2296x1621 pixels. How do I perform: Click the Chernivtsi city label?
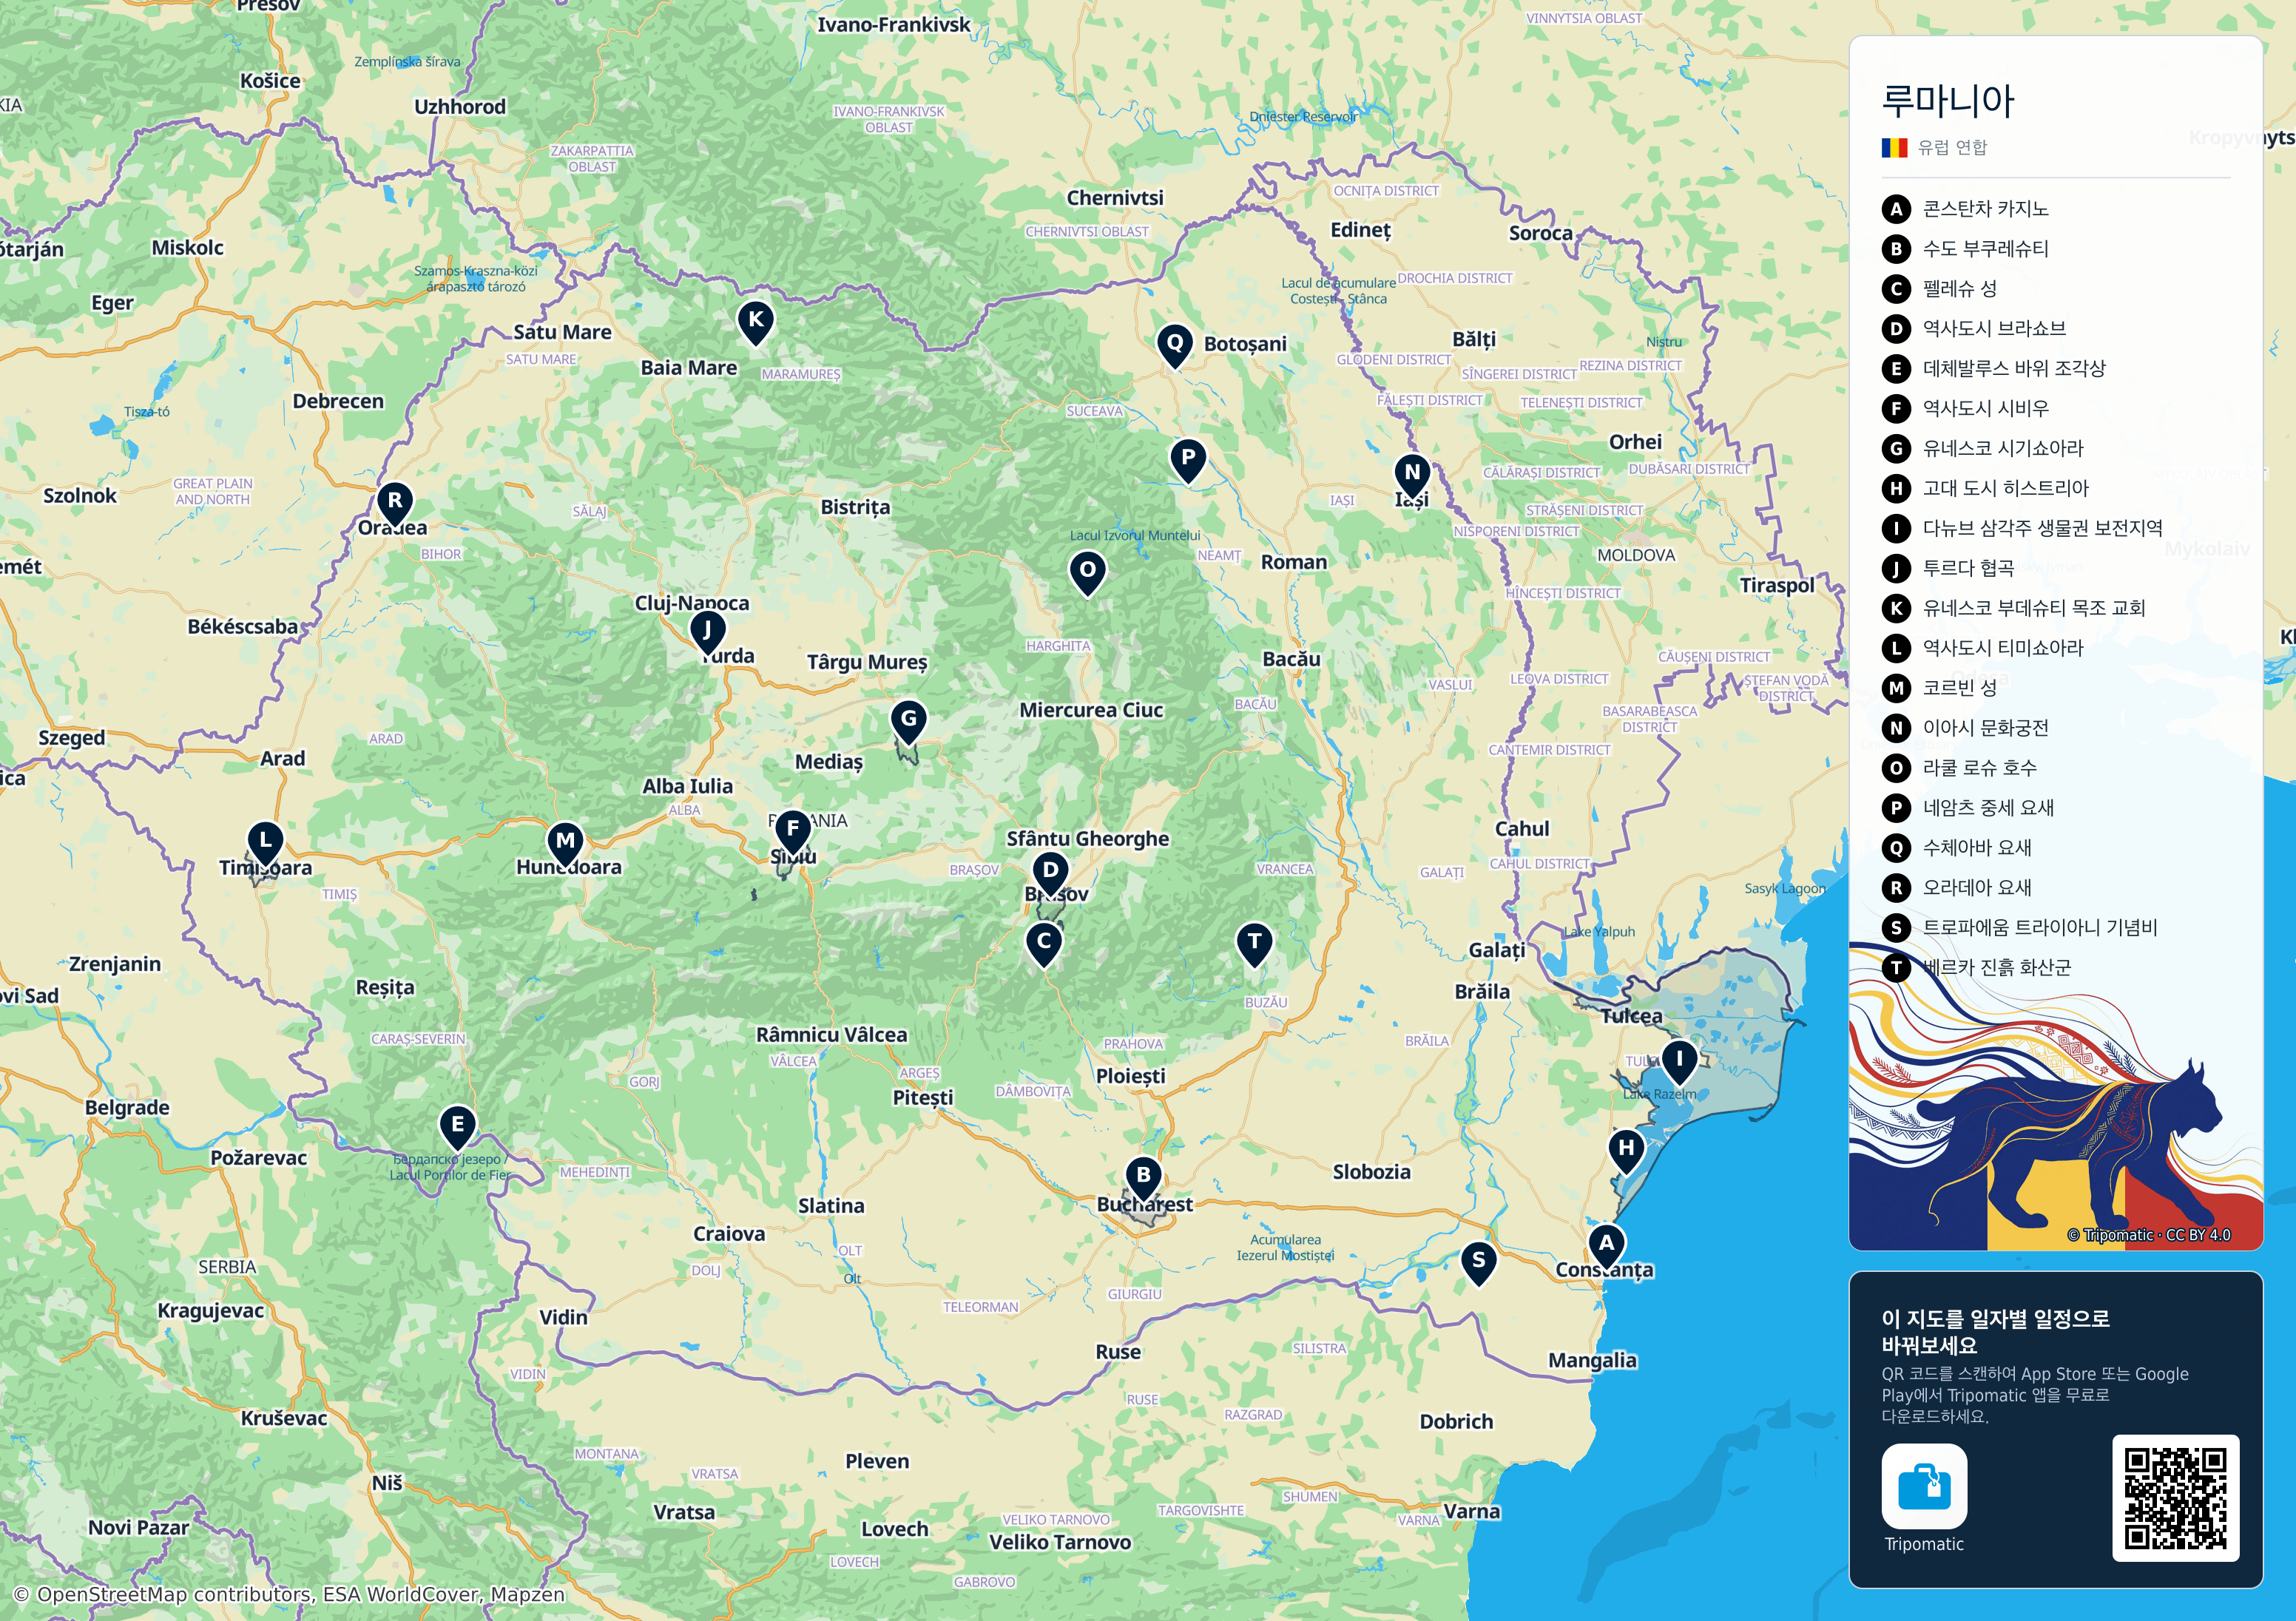click(1115, 198)
